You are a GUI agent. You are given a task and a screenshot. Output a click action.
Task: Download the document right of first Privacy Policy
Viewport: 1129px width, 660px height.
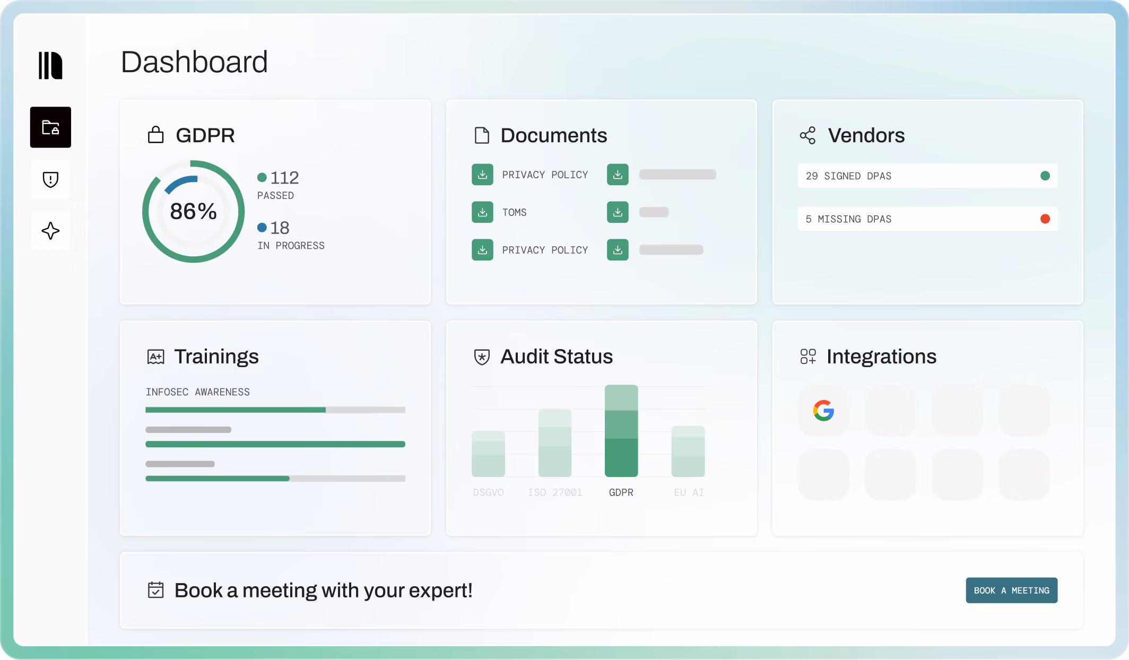[x=618, y=175]
